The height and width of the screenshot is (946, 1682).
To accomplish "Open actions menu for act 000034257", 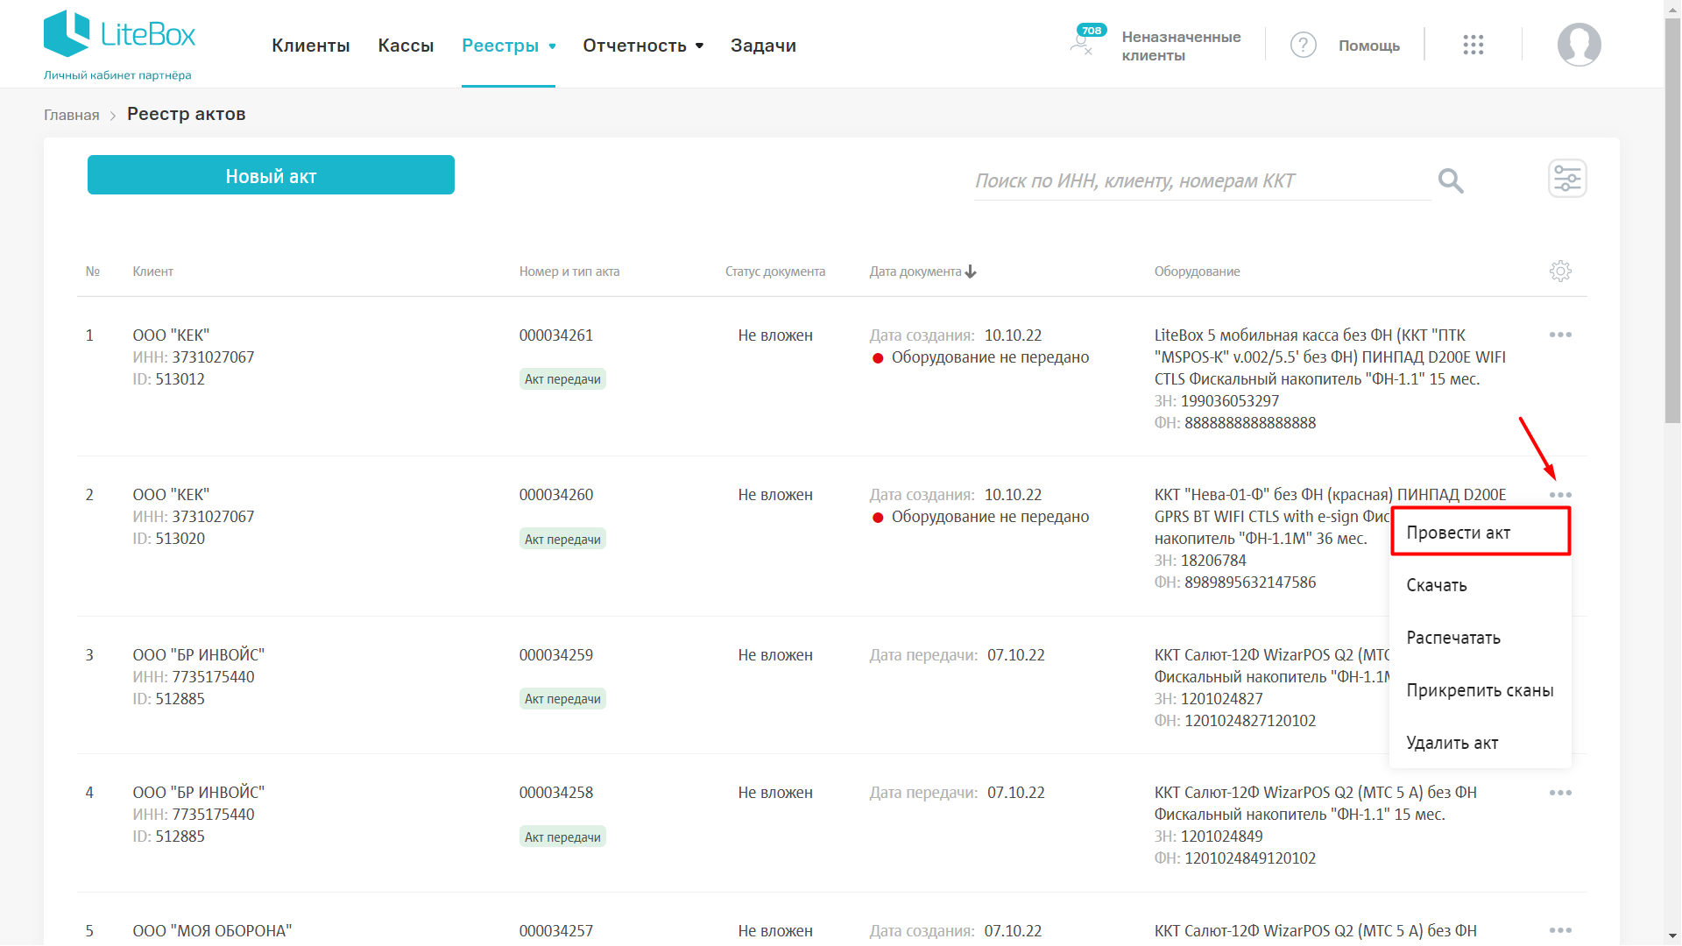I will (x=1560, y=930).
